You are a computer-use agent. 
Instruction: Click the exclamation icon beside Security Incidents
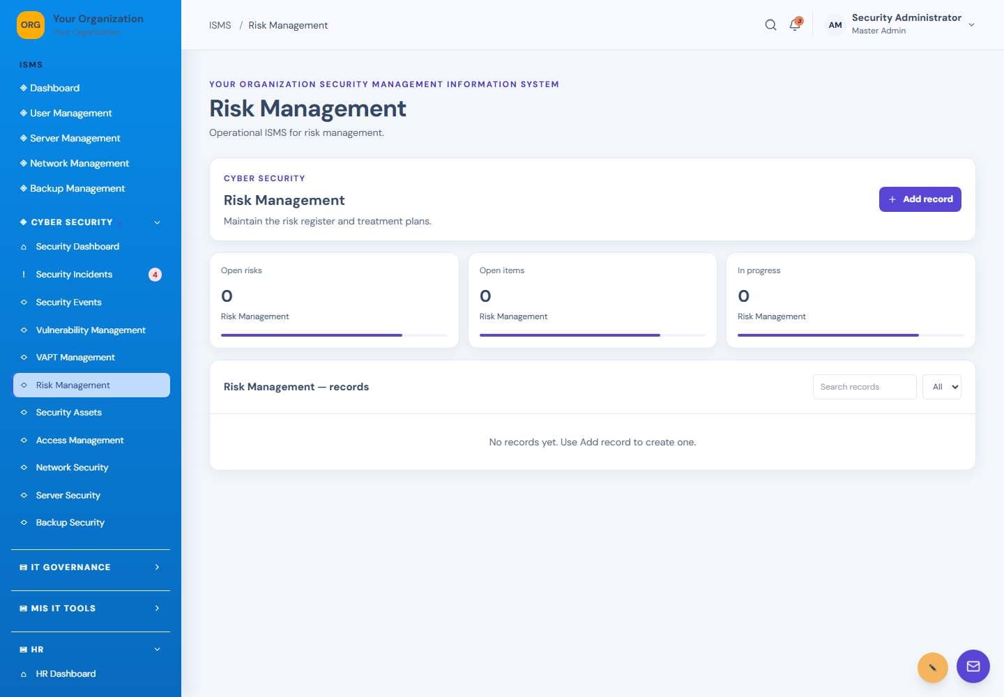[x=24, y=275]
